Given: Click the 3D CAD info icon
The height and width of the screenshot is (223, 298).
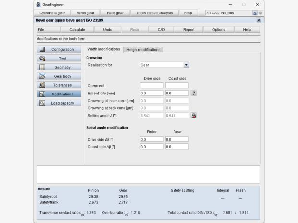Looking at the screenshot, I should coord(254,13).
